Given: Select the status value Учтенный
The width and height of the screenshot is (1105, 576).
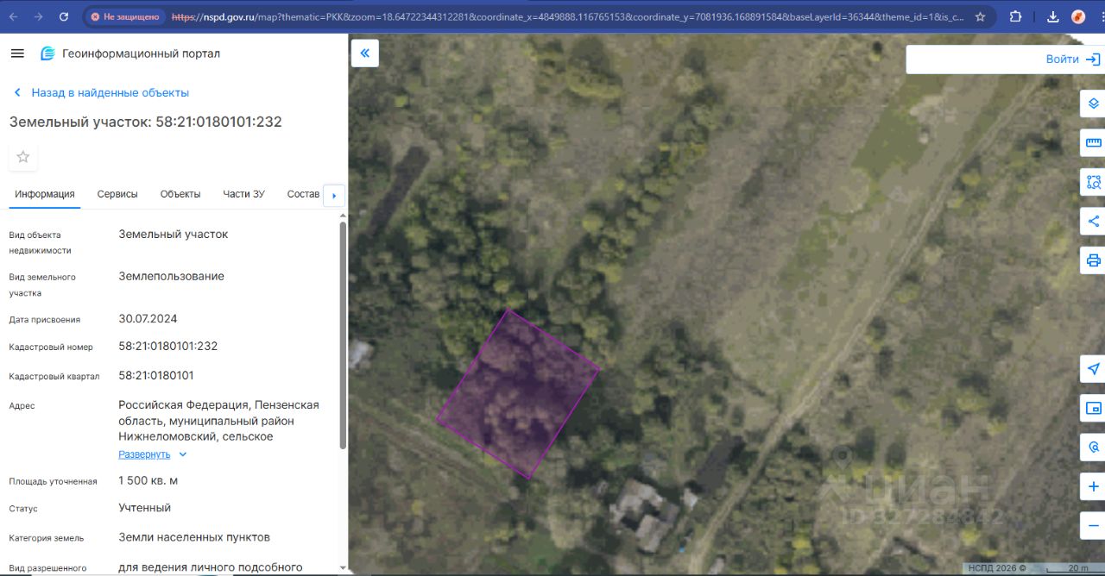Looking at the screenshot, I should (x=145, y=508).
